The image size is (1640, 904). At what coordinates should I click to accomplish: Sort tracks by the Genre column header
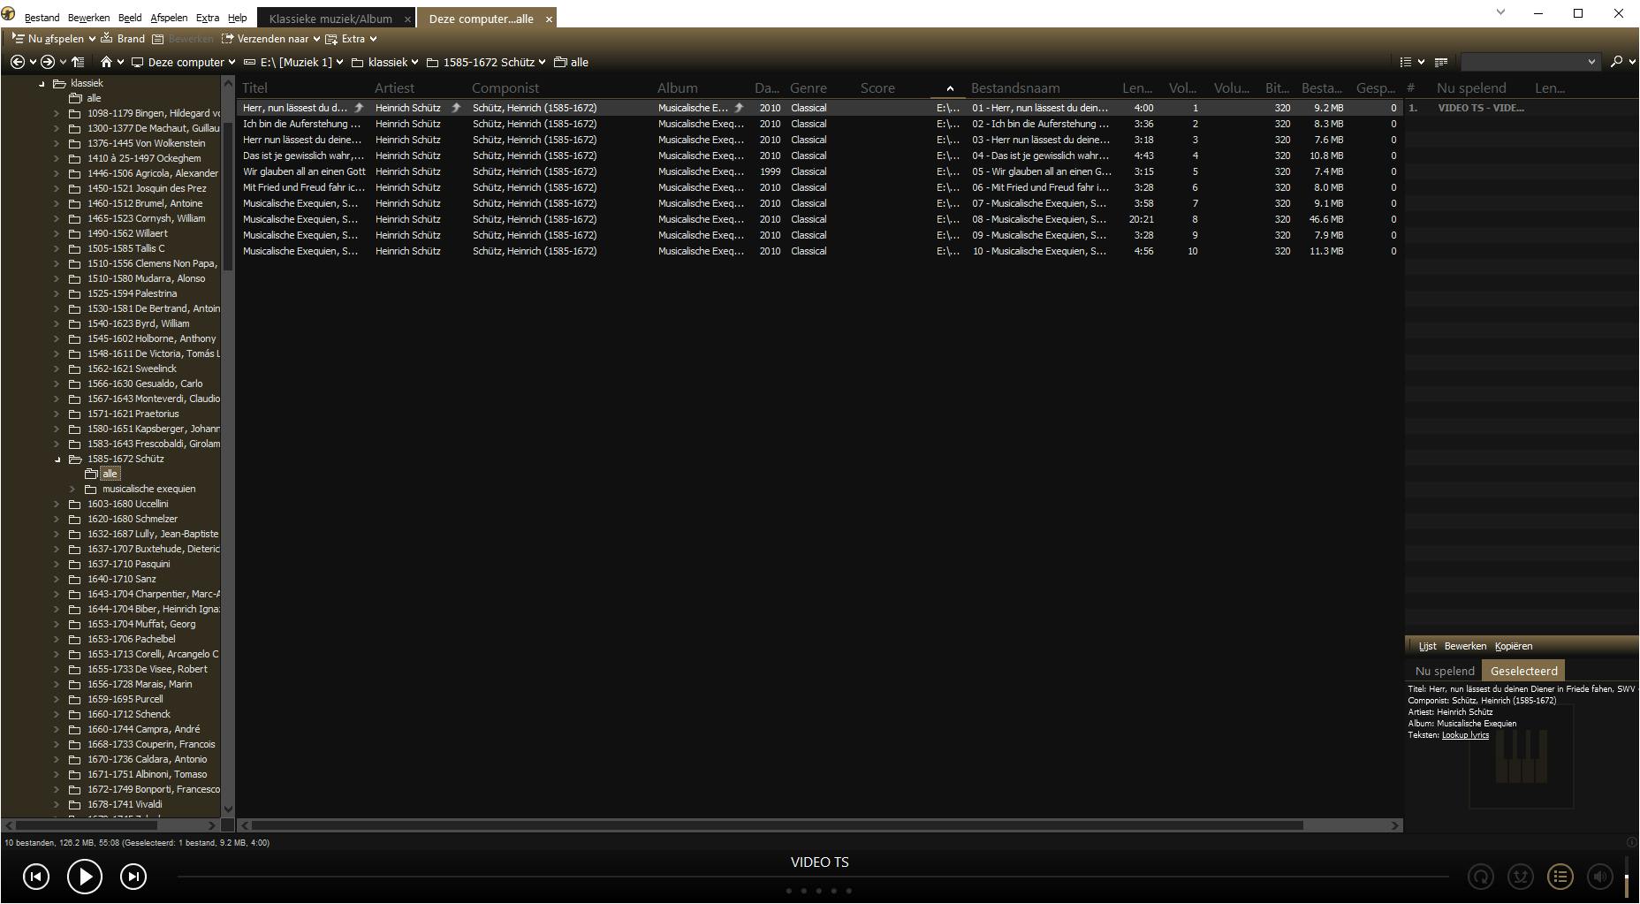point(809,88)
